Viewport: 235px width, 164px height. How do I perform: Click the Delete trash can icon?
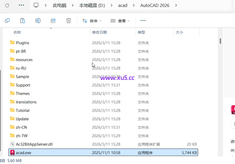68,21
